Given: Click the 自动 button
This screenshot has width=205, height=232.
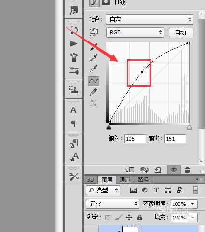Looking at the screenshot, I should click(x=181, y=32).
